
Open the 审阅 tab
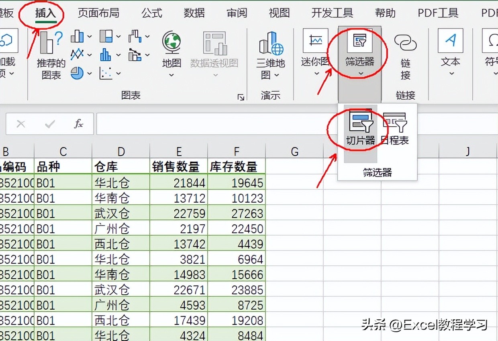point(237,13)
